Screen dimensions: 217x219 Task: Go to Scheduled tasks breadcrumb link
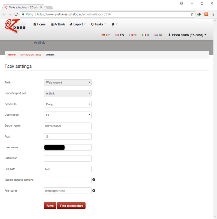tap(31, 55)
